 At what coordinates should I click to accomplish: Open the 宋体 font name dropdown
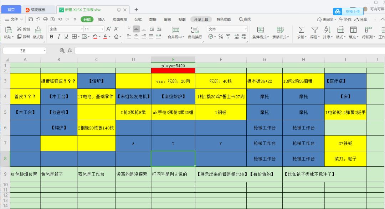82,29
